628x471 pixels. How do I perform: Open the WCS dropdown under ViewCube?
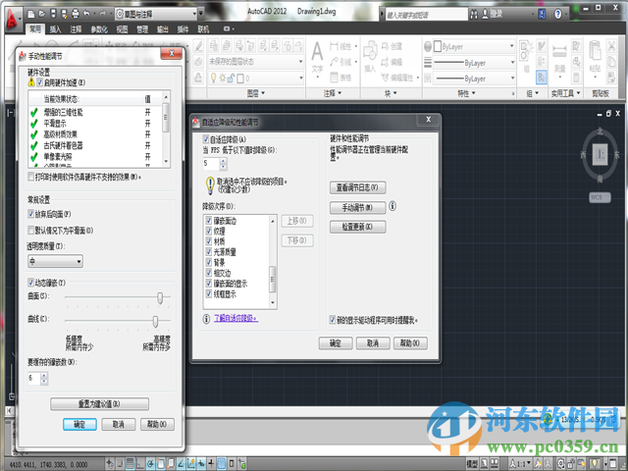[600, 197]
